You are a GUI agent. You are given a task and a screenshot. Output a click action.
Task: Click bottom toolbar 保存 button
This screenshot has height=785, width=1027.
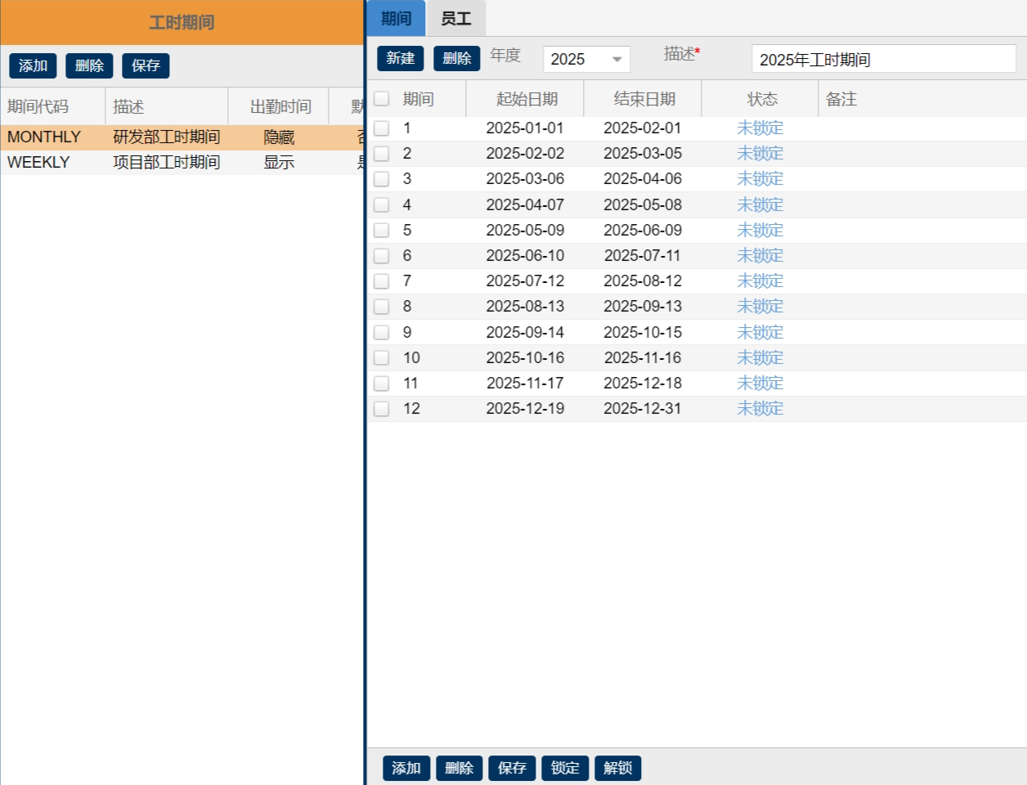tap(512, 768)
